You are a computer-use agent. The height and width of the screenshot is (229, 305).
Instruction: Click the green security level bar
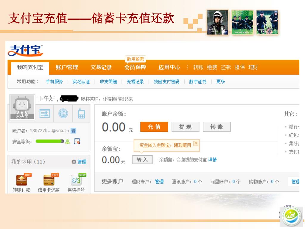coord(50,141)
